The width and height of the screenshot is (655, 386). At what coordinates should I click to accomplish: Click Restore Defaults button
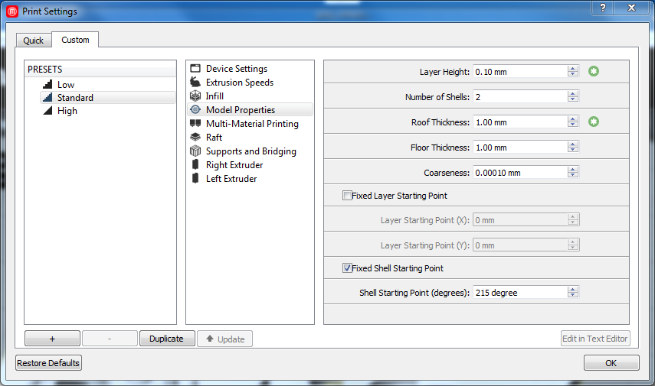pos(48,362)
